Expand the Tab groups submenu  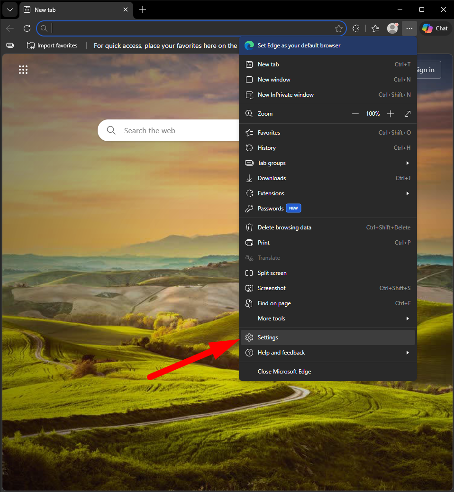327,163
